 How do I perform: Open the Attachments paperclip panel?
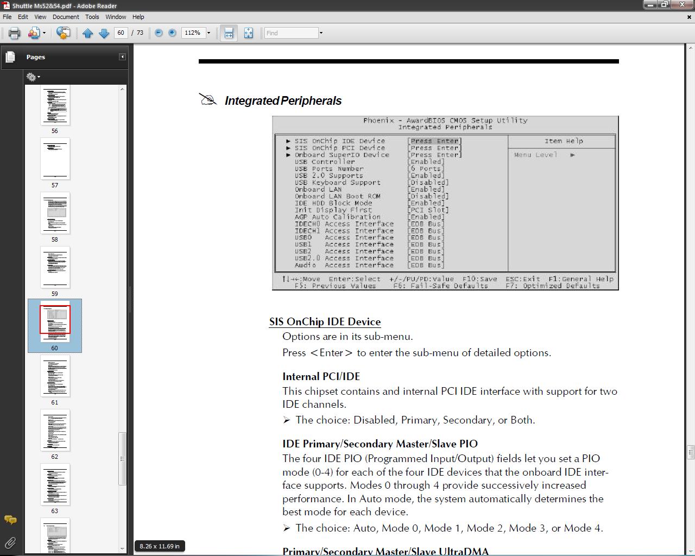10,542
